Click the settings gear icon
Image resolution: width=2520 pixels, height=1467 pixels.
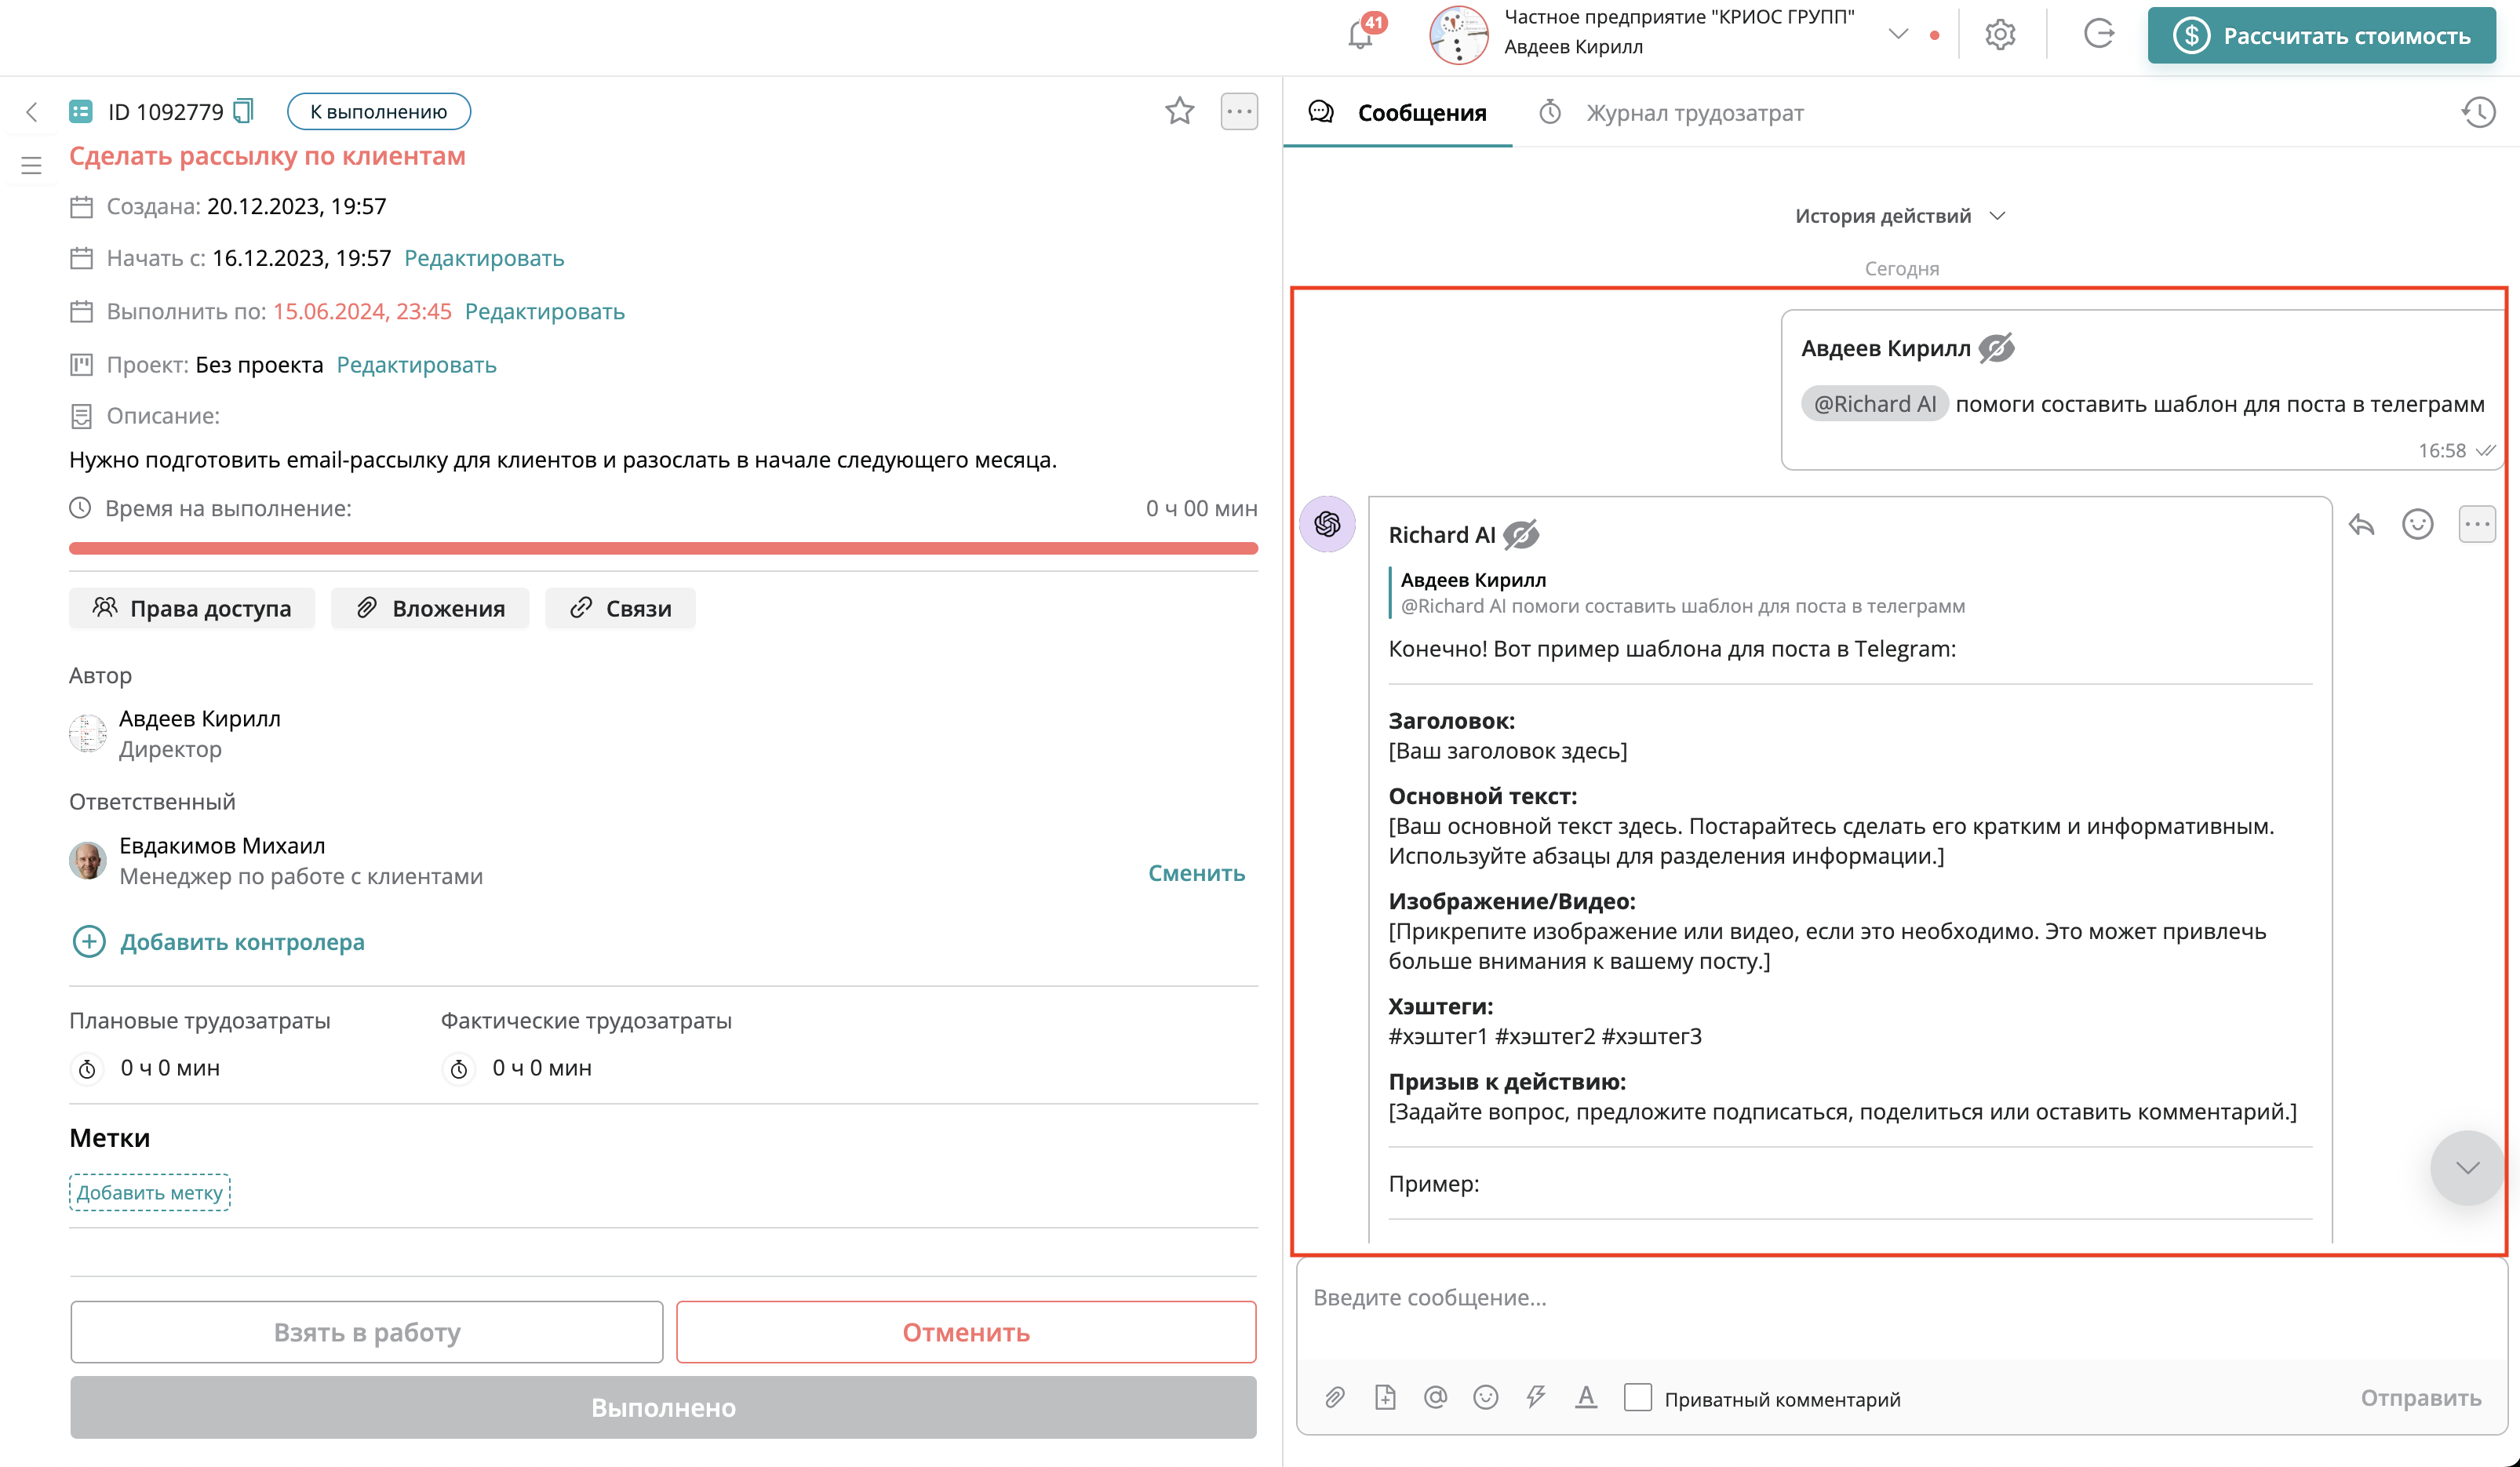1999,35
